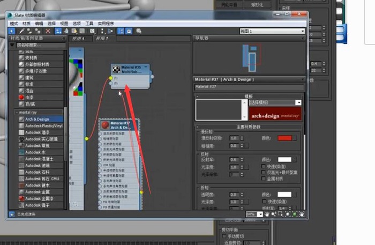The image size is (375, 245).
Task: Click the 反射 color white swatch
Action: [x=284, y=159]
